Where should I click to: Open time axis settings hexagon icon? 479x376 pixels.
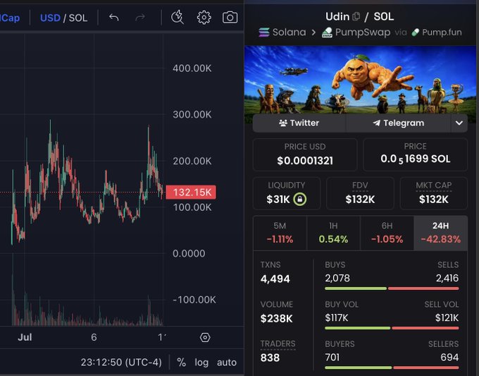coord(205,337)
